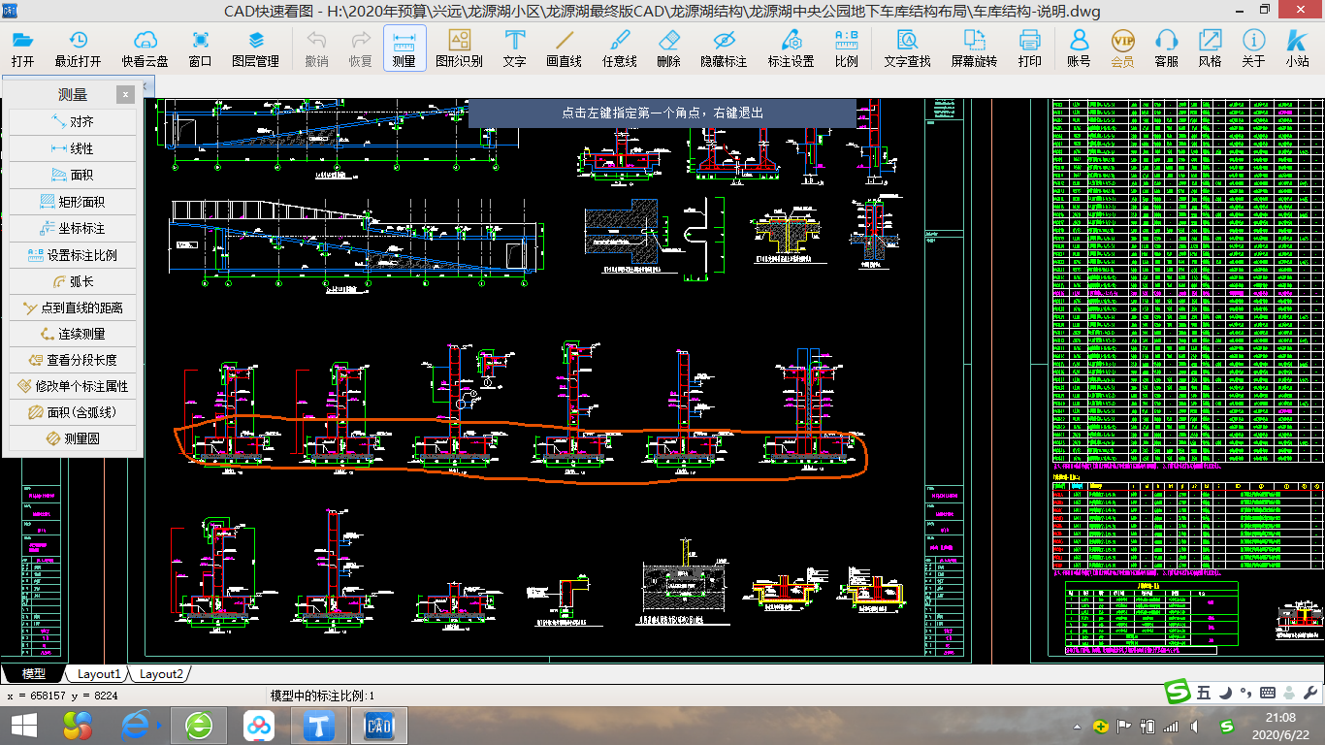The height and width of the screenshot is (745, 1325).
Task: Open Sogou wrench settings icon
Action: 1309,693
